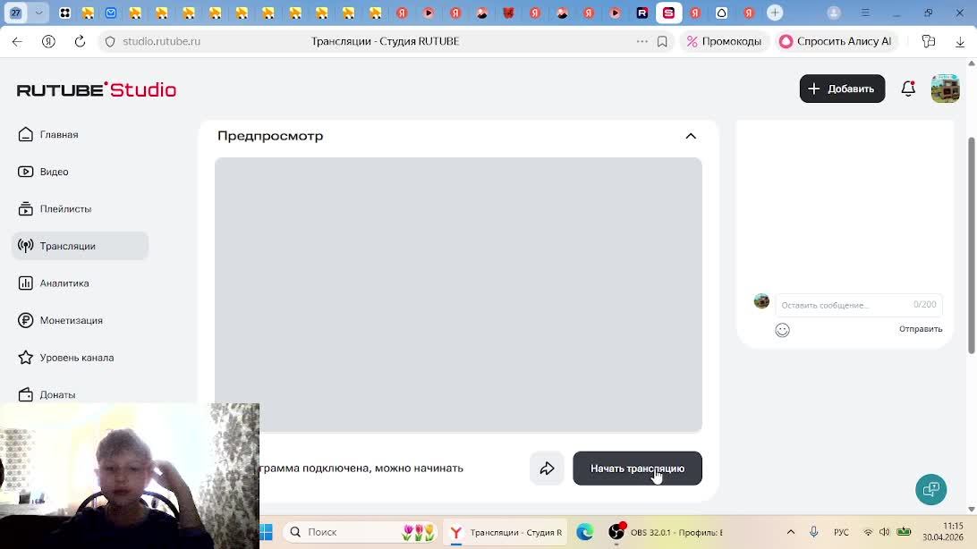
Task: Switch to the red fox icon tab
Action: (508, 13)
